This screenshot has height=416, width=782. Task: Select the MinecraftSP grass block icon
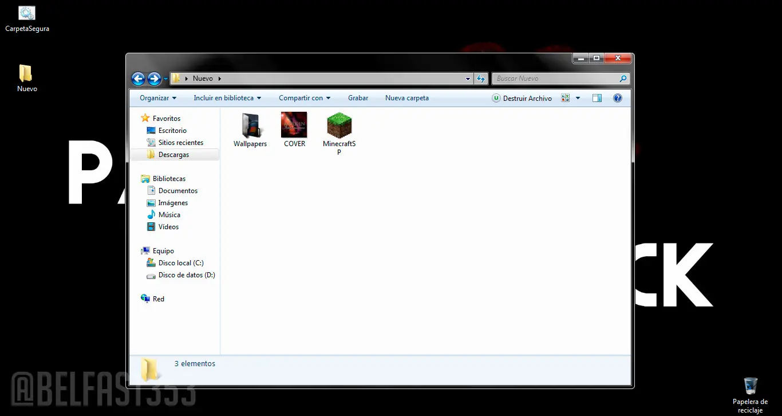[x=339, y=125]
